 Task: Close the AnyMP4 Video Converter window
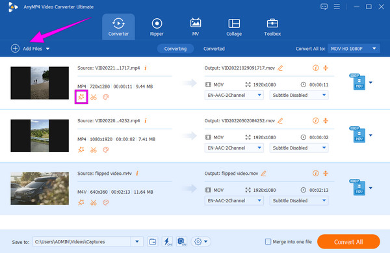tap(381, 7)
